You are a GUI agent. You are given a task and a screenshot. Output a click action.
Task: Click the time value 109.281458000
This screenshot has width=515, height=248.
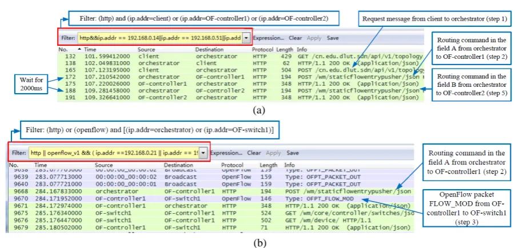106,91
